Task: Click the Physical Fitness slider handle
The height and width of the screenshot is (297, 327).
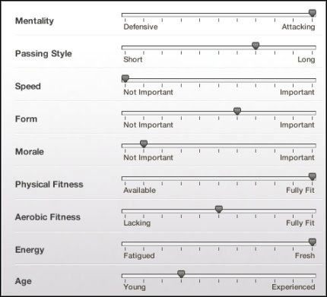Action: 313,176
